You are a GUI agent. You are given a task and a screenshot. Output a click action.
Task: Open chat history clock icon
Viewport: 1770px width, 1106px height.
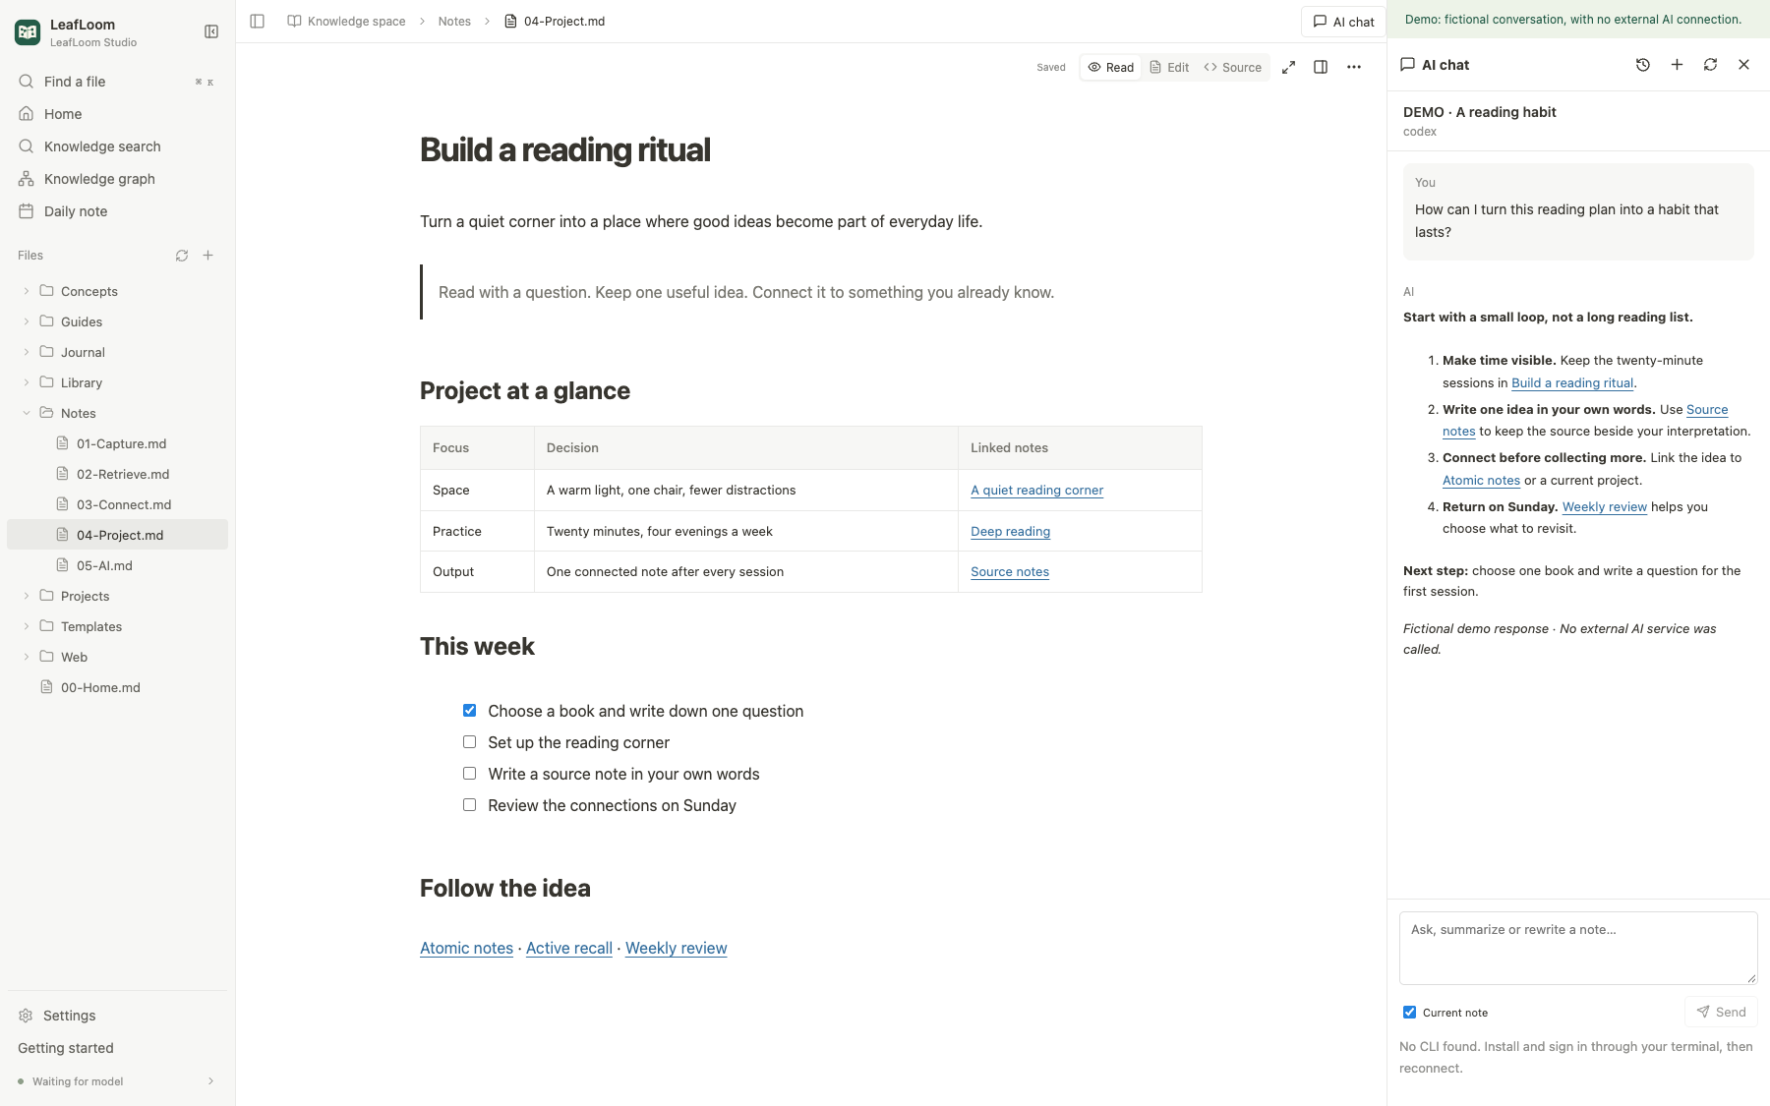click(x=1643, y=65)
